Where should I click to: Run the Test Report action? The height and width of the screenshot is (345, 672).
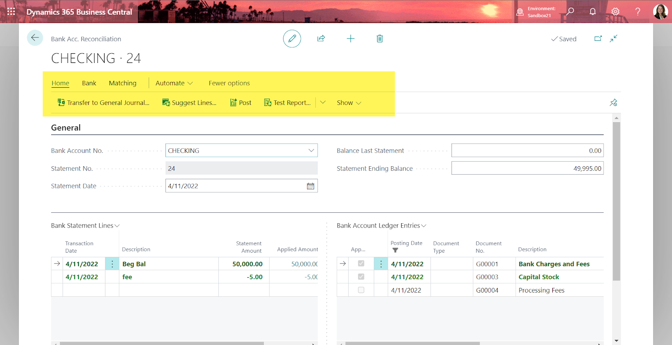pyautogui.click(x=287, y=102)
